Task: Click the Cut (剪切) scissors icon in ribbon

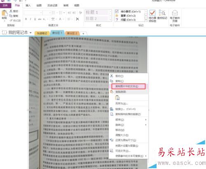Action: [11, 11]
